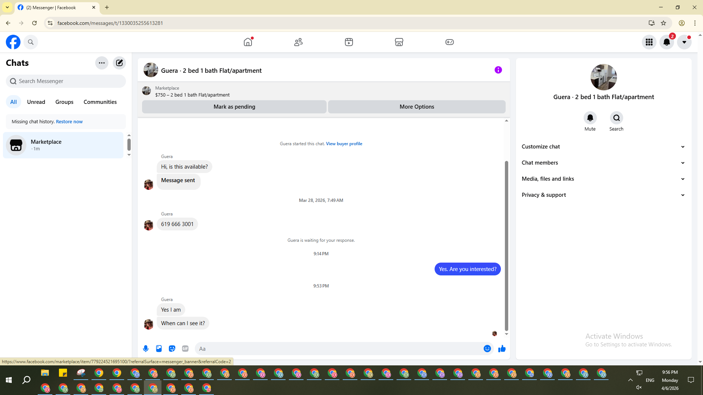Click the phone number message 619 666 3001
The width and height of the screenshot is (703, 395).
pos(177,224)
